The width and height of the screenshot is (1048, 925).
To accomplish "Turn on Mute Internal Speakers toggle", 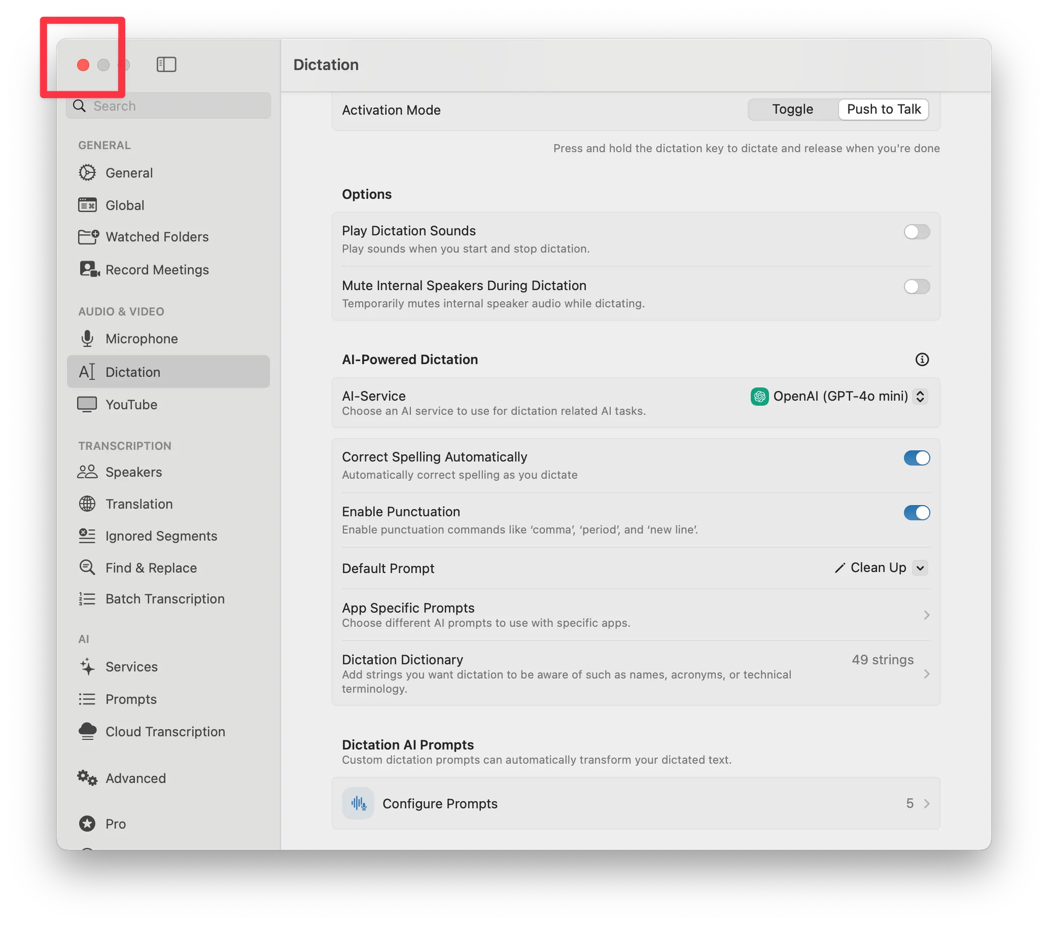I will point(916,287).
